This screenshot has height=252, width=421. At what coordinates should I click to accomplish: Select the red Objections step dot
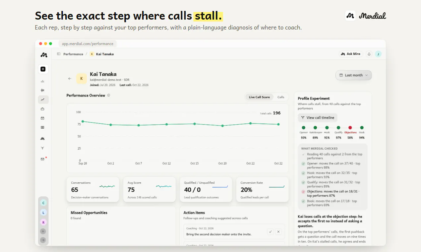pyautogui.click(x=350, y=128)
